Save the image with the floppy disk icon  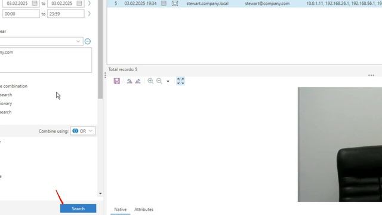[x=117, y=81]
